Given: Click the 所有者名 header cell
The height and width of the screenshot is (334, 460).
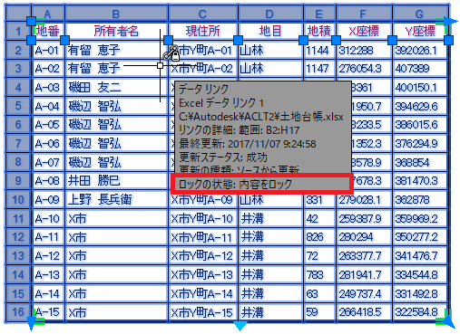Looking at the screenshot, I should click(x=116, y=31).
